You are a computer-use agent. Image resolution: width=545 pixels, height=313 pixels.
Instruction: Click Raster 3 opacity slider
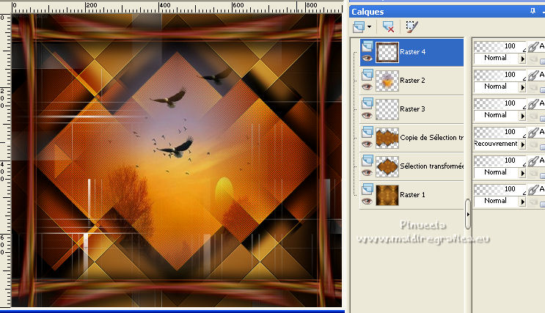coord(500,103)
